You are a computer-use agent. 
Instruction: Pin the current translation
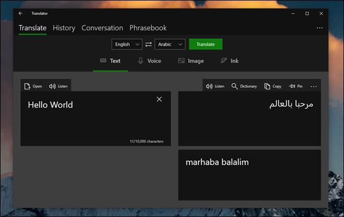click(x=296, y=86)
